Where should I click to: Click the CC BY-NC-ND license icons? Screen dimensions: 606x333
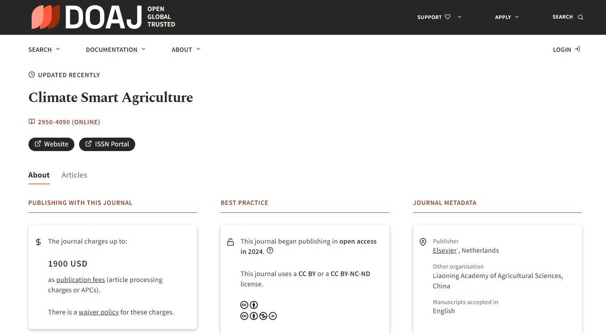click(259, 316)
